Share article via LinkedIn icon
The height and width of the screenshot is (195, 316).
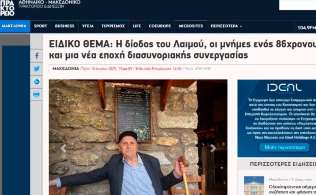[x=36, y=82]
